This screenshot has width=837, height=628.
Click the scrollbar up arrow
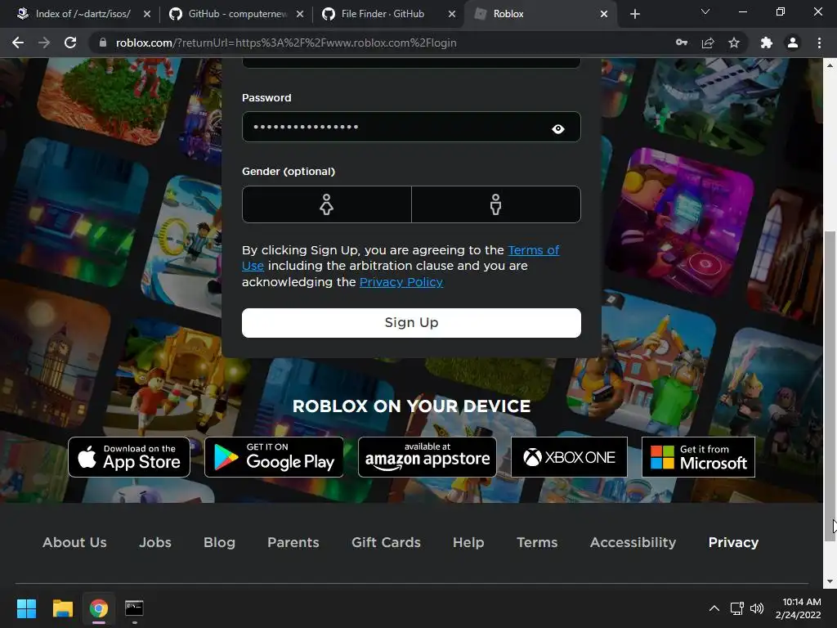tap(830, 65)
